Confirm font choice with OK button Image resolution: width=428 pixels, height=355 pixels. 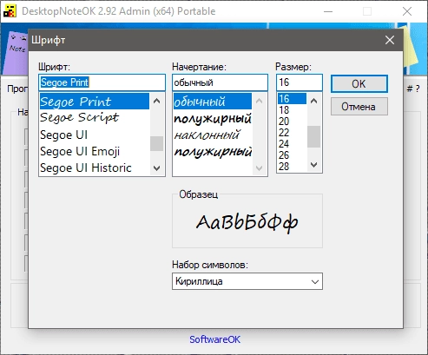coord(359,84)
